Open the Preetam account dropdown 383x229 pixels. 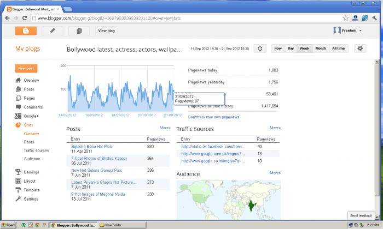[x=347, y=31]
